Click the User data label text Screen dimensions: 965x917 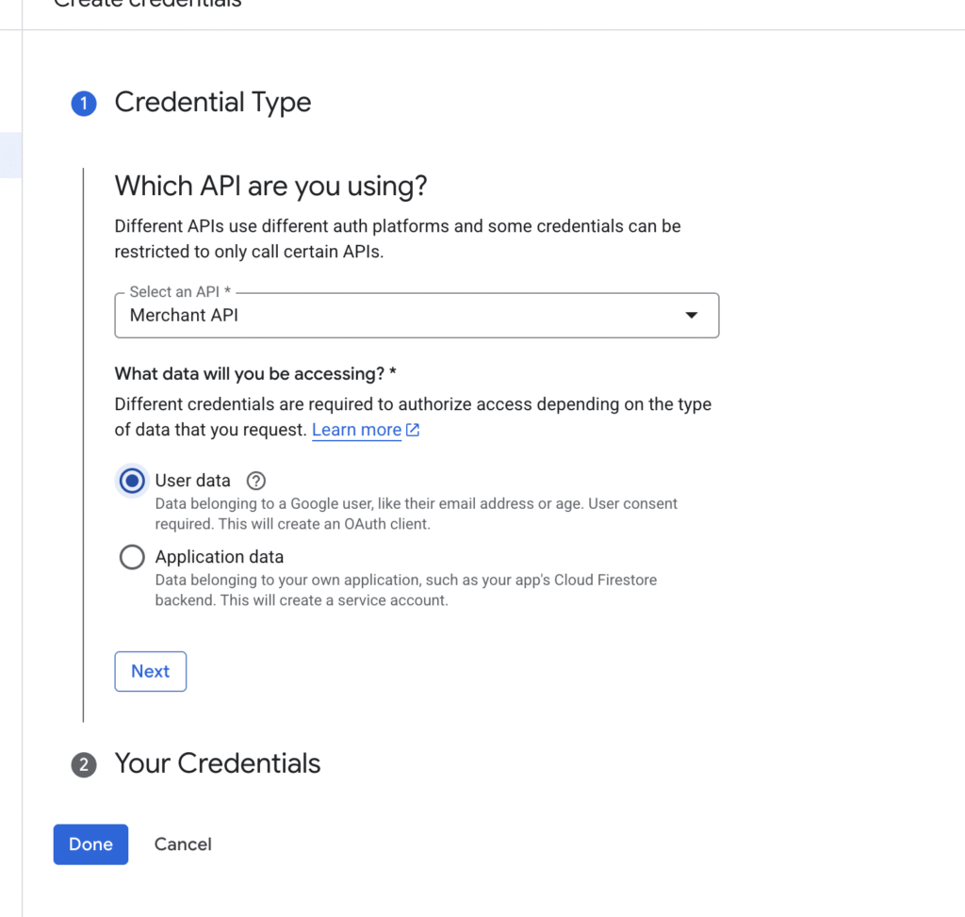pyautogui.click(x=192, y=481)
